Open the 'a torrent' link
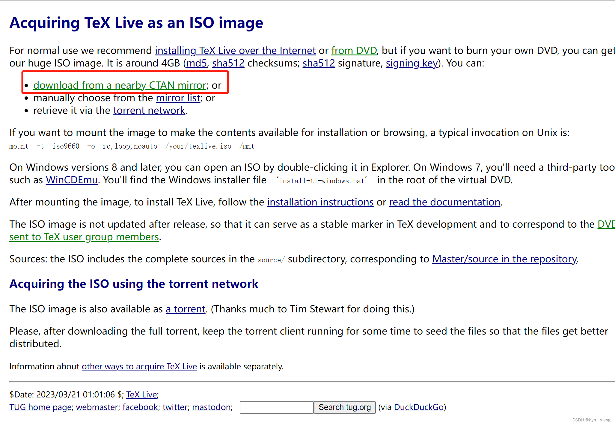The width and height of the screenshot is (615, 425). [x=186, y=309]
